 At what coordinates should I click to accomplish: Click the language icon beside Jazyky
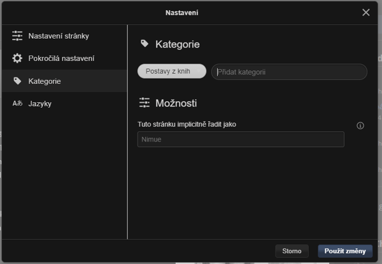click(x=17, y=103)
